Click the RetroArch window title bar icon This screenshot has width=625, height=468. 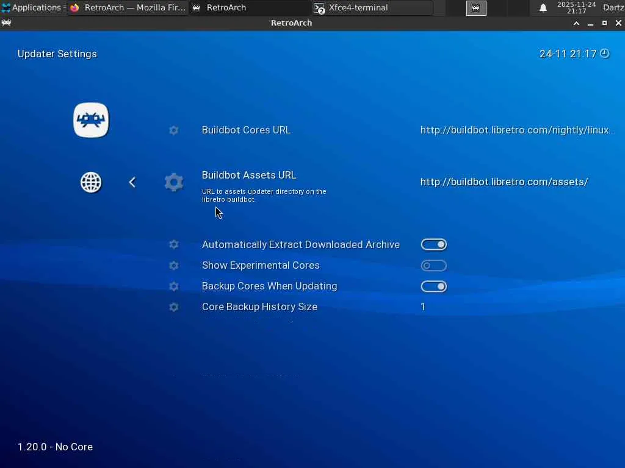click(6, 23)
